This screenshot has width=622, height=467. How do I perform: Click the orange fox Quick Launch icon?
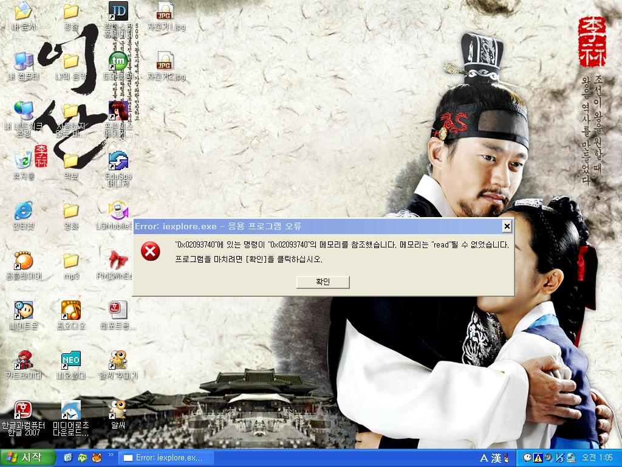click(x=97, y=458)
